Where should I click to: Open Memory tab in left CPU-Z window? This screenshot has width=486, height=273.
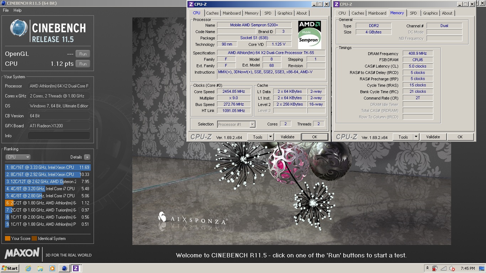252,13
